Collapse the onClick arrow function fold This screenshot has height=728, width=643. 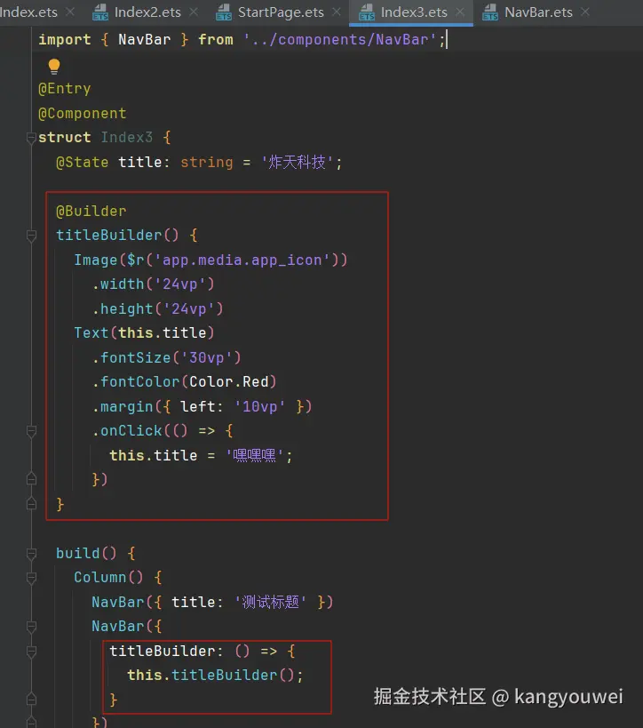pyautogui.click(x=31, y=431)
